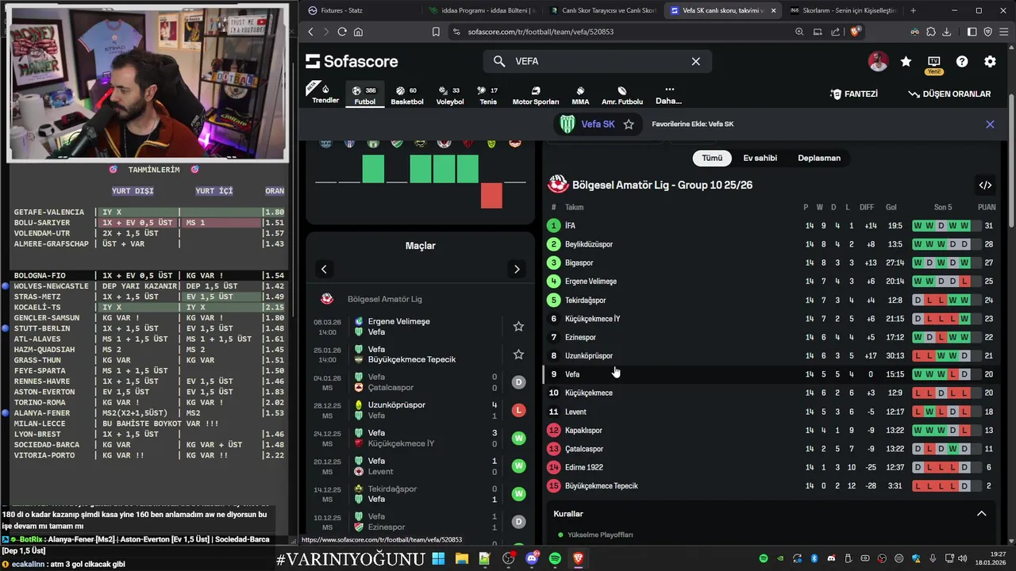1016x571 pixels.
Task: Open the Voleybol sport category
Action: point(450,95)
